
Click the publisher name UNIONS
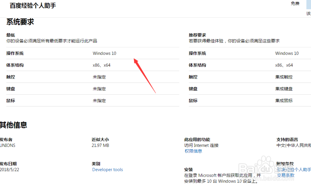click(7, 145)
